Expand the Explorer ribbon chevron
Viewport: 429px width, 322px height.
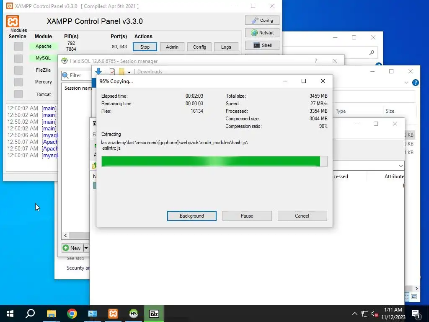406,83
